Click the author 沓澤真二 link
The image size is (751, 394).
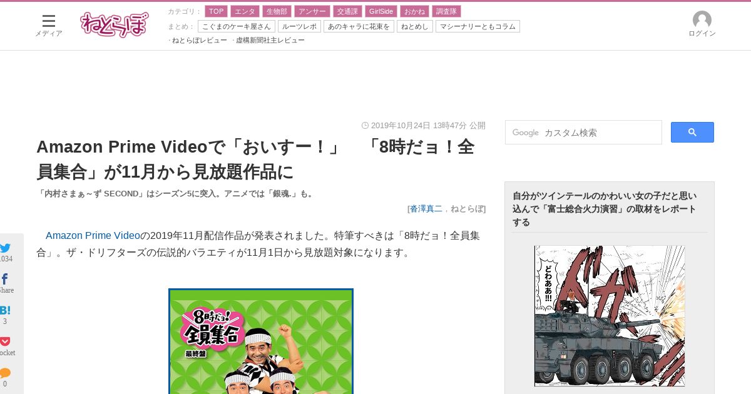click(x=426, y=209)
